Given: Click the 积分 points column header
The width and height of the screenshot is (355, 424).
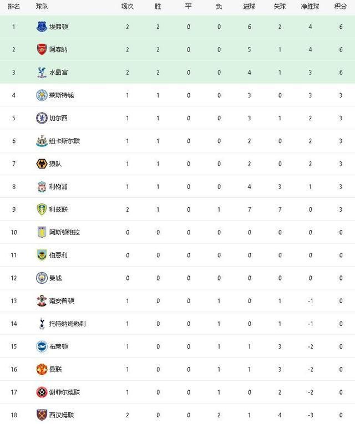Looking at the screenshot, I should (341, 6).
